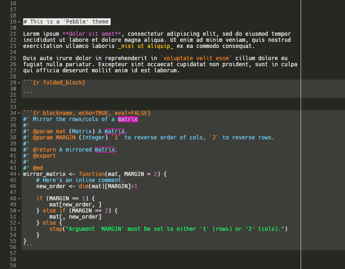Click the "function" keyword on line 44

coord(92,174)
